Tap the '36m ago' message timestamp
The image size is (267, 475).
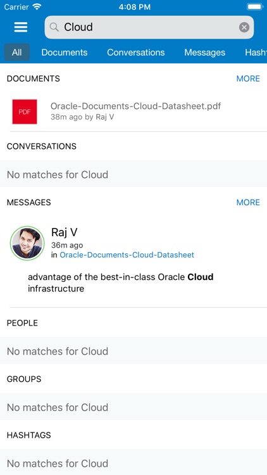(67, 245)
